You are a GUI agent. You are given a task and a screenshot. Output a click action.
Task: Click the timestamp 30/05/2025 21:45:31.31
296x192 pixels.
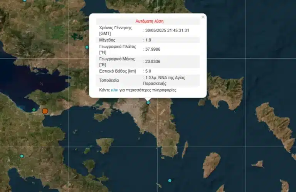(166, 30)
